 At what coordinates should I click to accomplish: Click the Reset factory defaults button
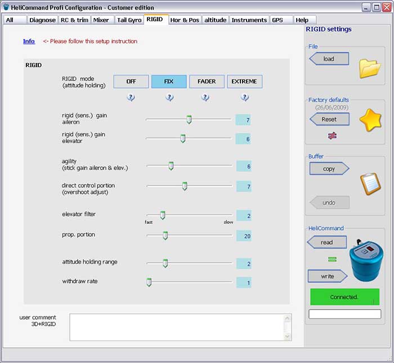point(329,119)
